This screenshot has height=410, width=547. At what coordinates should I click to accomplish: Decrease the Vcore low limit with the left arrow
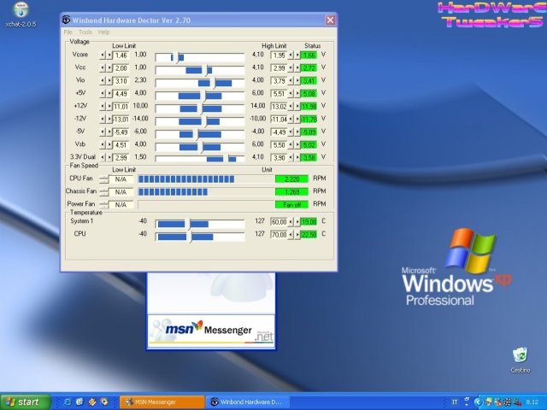coord(103,55)
